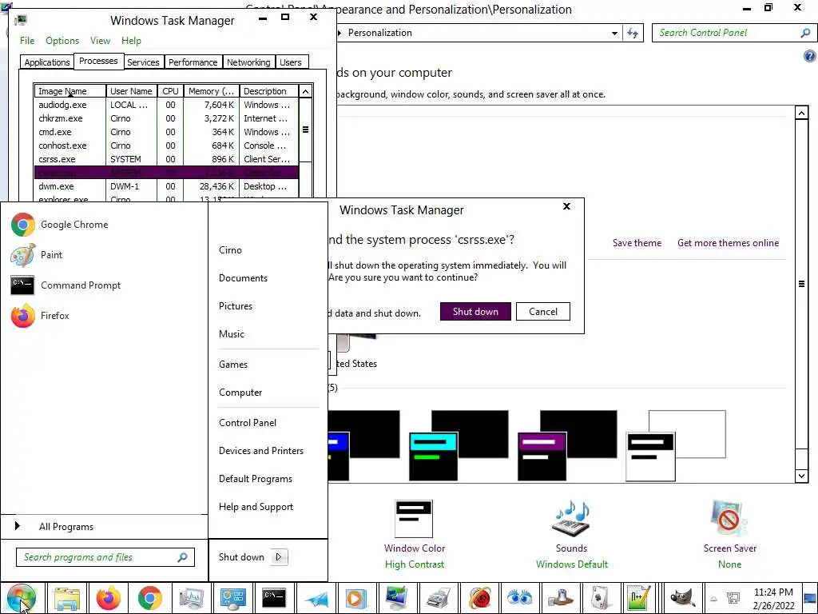Open Google Chrome from the Start menu
The width and height of the screenshot is (818, 614).
pyautogui.click(x=59, y=225)
